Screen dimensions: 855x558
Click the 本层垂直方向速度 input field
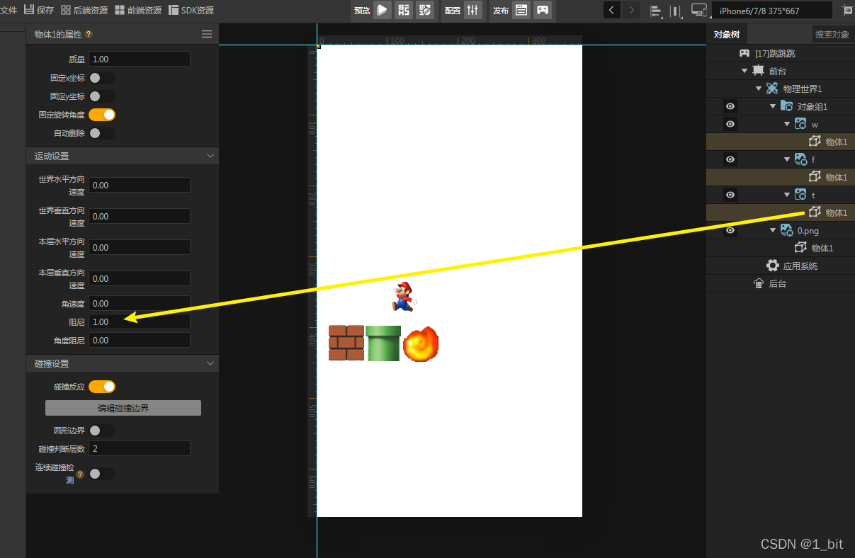(140, 278)
